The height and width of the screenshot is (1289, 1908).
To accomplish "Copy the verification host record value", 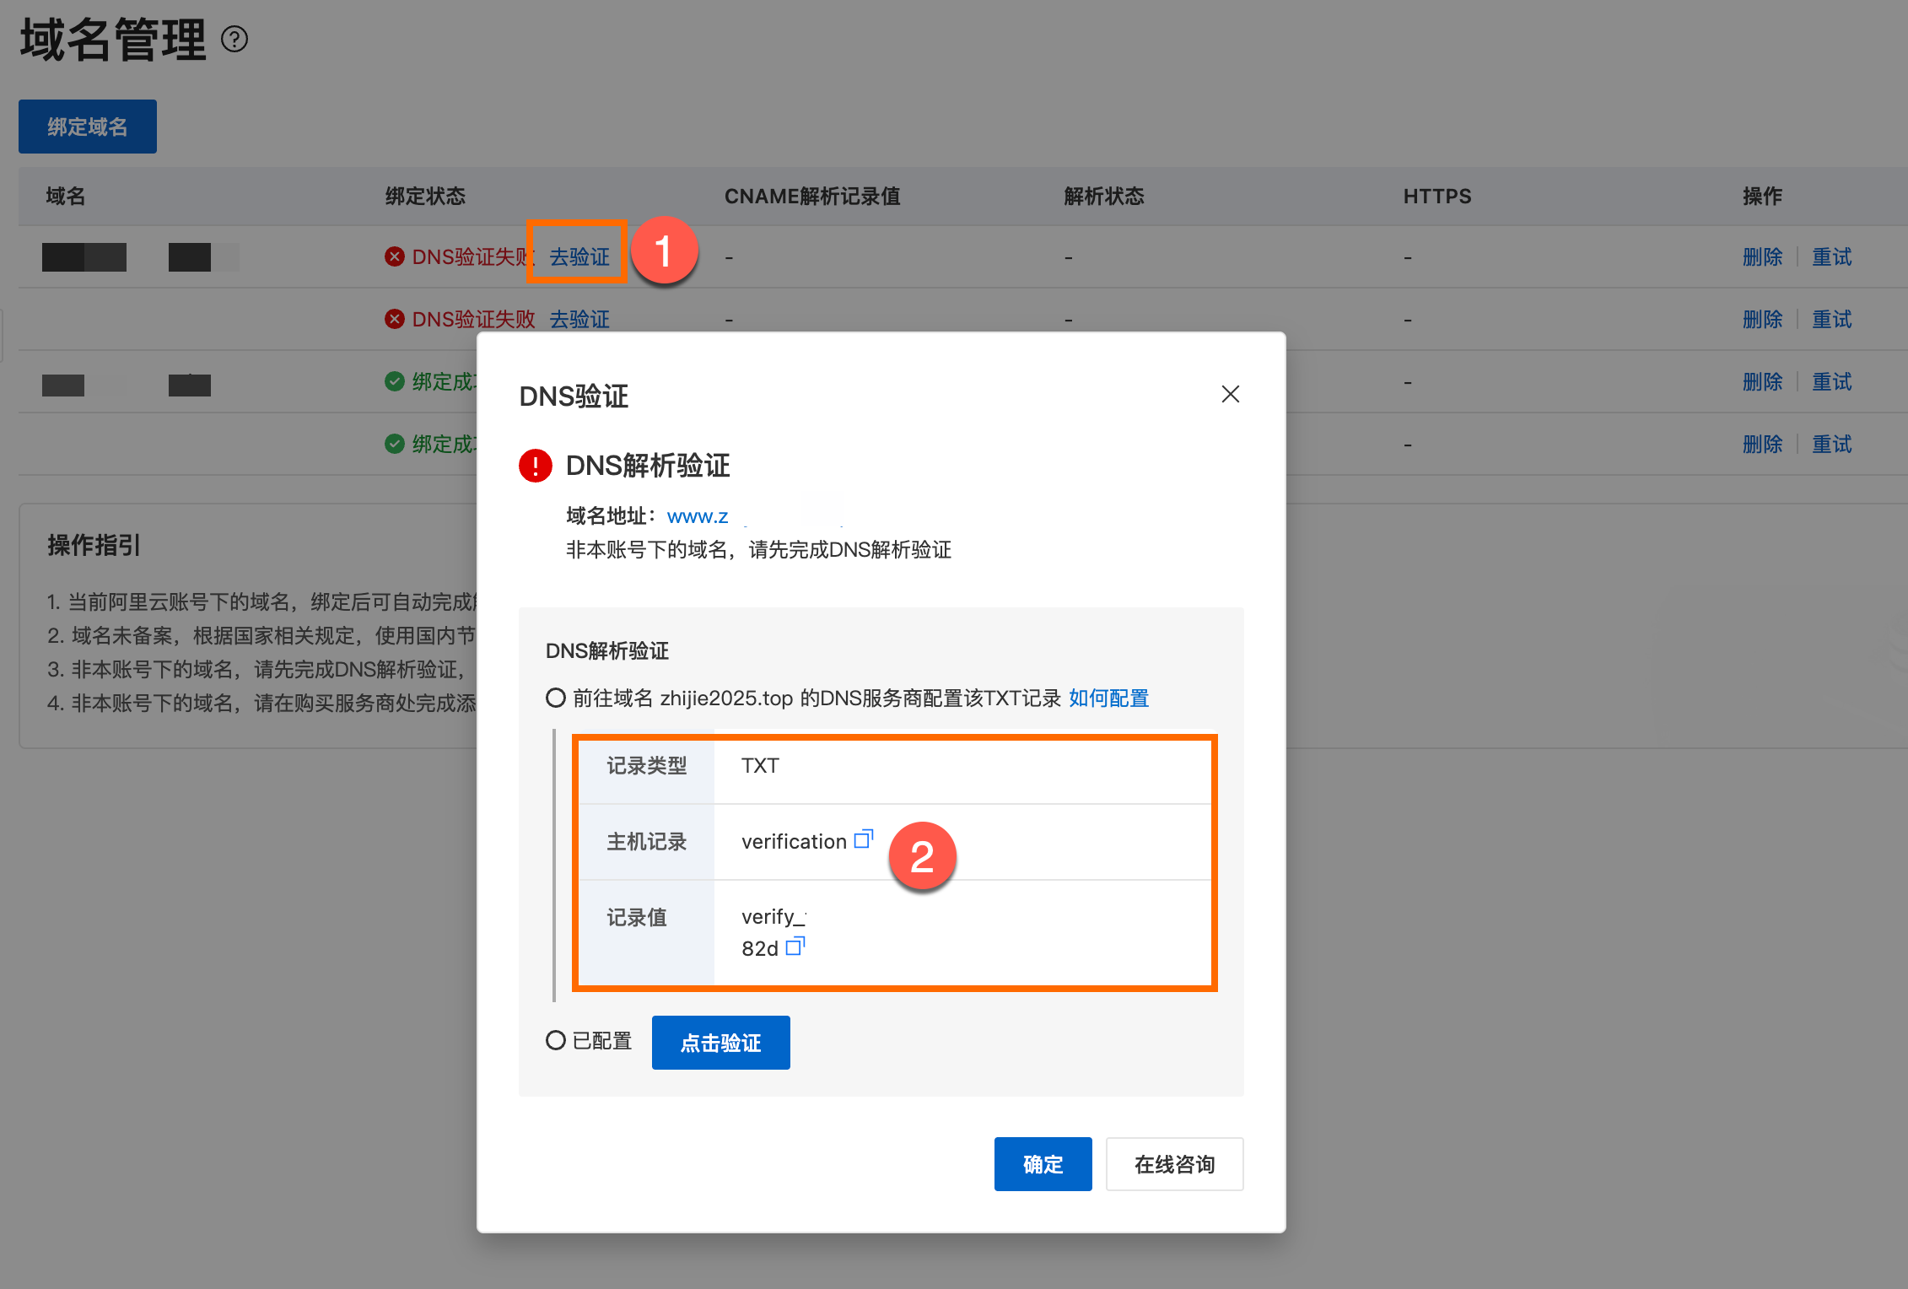I will (x=863, y=839).
